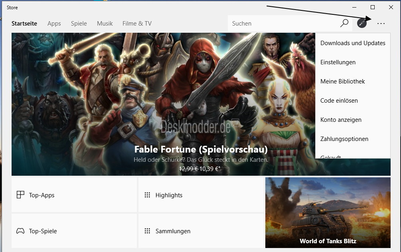Open the three-dot more menu
401x252 pixels.
[x=381, y=24]
